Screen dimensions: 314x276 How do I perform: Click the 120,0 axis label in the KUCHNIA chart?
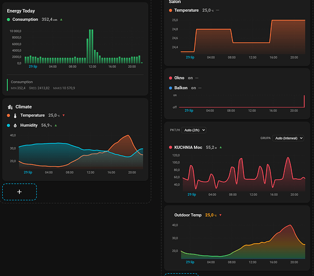(x=176, y=155)
